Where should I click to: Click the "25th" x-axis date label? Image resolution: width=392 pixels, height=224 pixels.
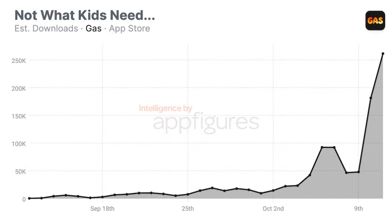coord(188,209)
